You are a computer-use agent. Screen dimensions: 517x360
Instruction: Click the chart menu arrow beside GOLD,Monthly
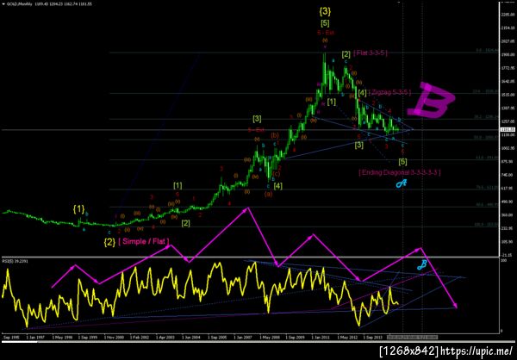(x=3, y=3)
